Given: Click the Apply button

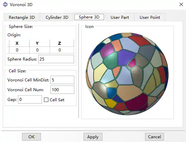Looking at the screenshot, I should 93,137.
